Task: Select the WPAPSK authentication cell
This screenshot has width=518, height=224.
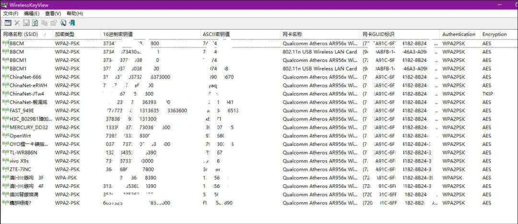Action: [452, 178]
